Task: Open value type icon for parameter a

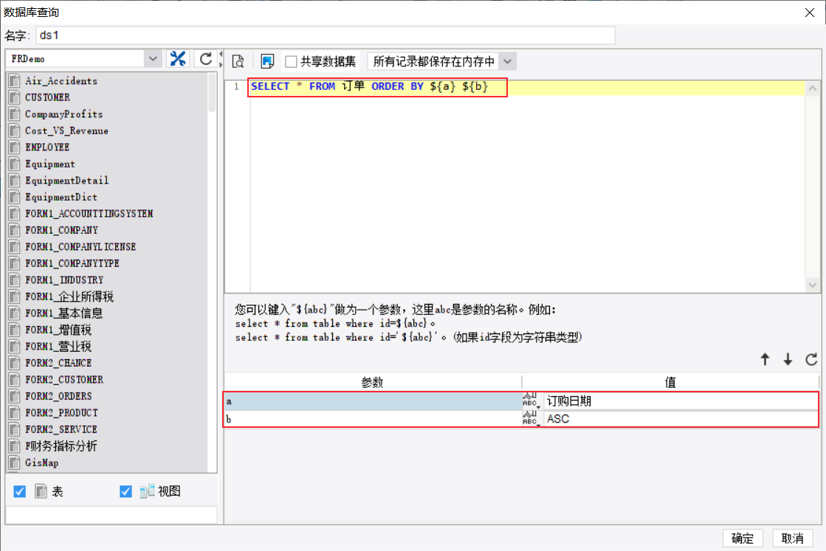Action: pyautogui.click(x=531, y=401)
